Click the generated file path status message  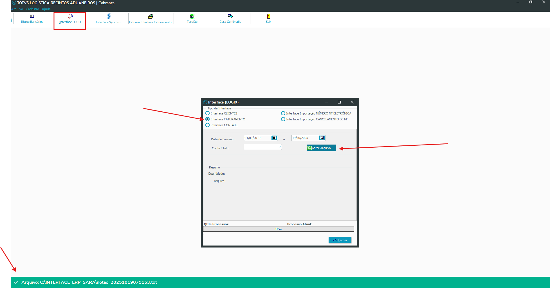(89, 282)
